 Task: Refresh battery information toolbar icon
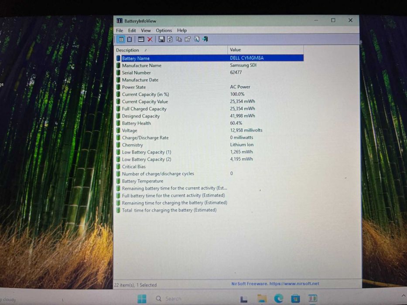(x=170, y=39)
